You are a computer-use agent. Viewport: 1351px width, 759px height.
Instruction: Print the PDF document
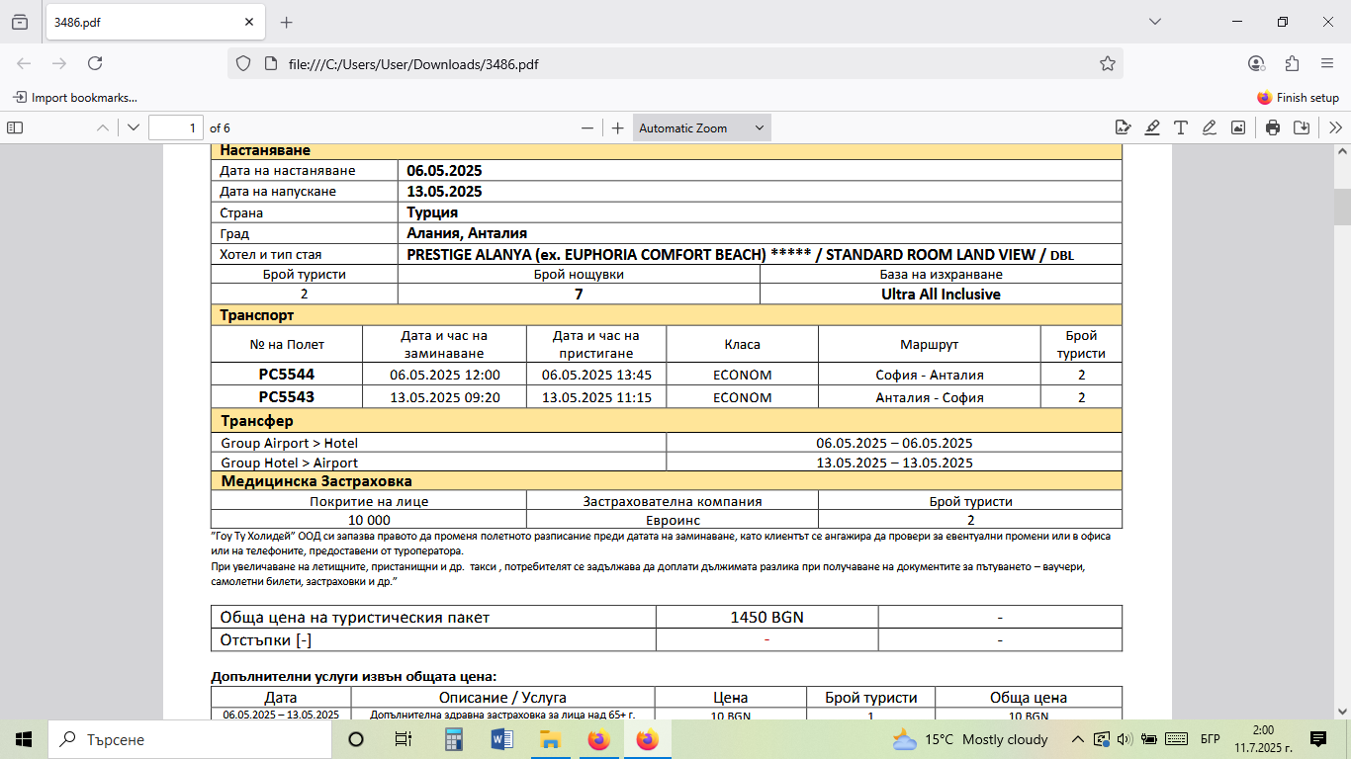tap(1273, 127)
